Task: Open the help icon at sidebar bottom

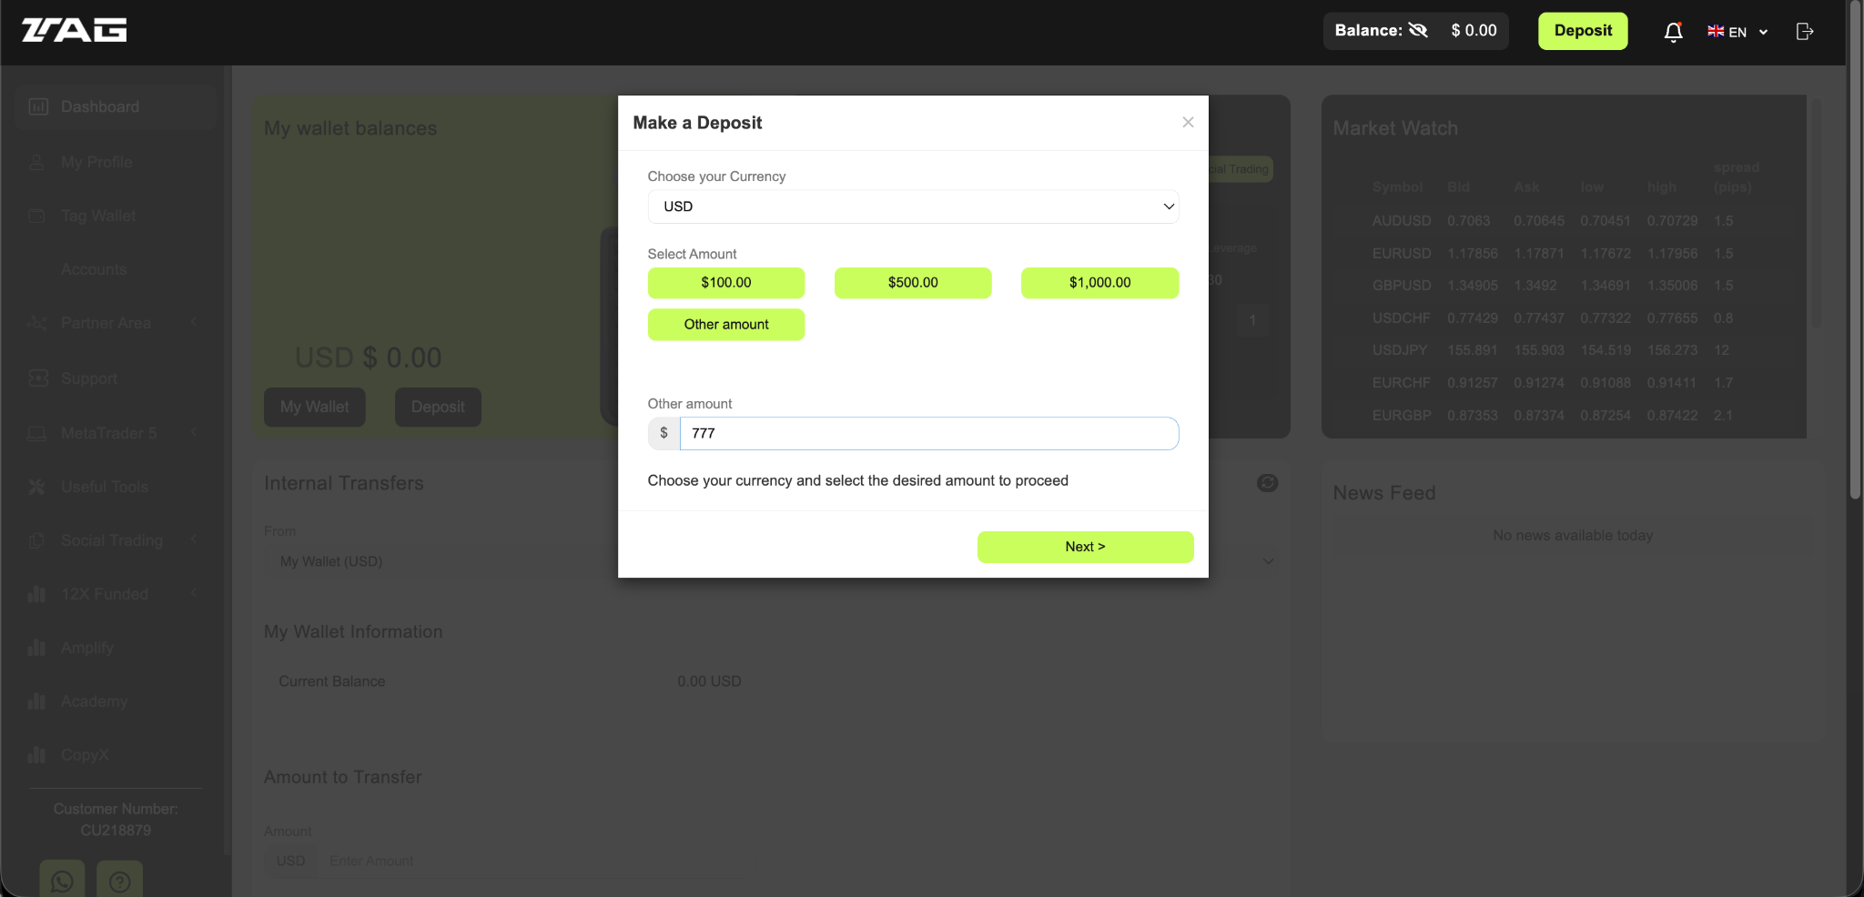Action: pos(118,879)
